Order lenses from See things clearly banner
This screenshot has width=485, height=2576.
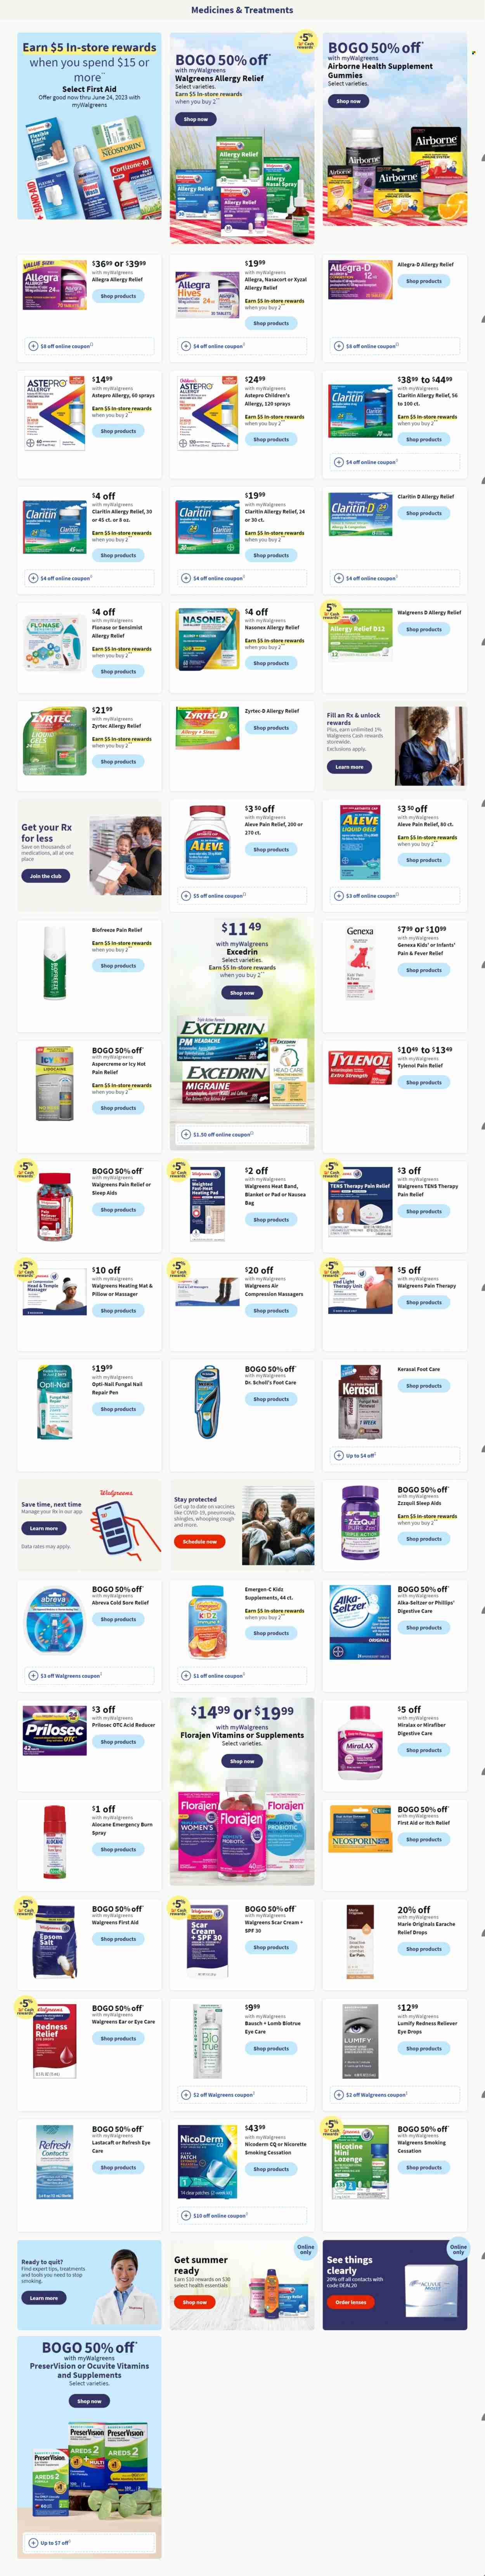pos(350,2302)
